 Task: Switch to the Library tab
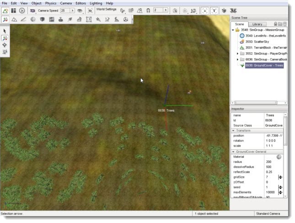(257, 24)
